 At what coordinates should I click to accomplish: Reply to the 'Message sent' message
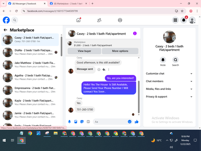pos(104,70)
